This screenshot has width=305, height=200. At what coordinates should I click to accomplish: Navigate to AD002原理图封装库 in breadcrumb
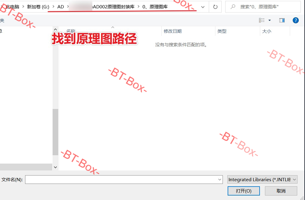point(113,7)
